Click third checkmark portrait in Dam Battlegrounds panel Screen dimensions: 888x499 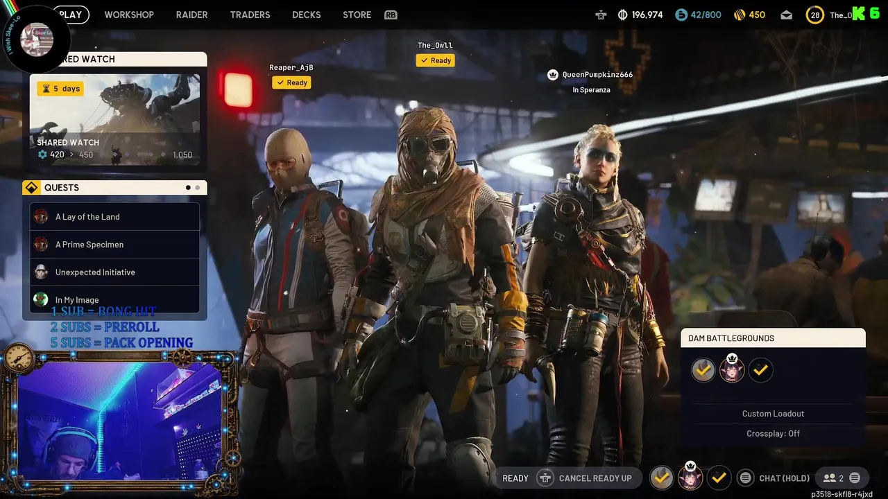click(x=760, y=370)
